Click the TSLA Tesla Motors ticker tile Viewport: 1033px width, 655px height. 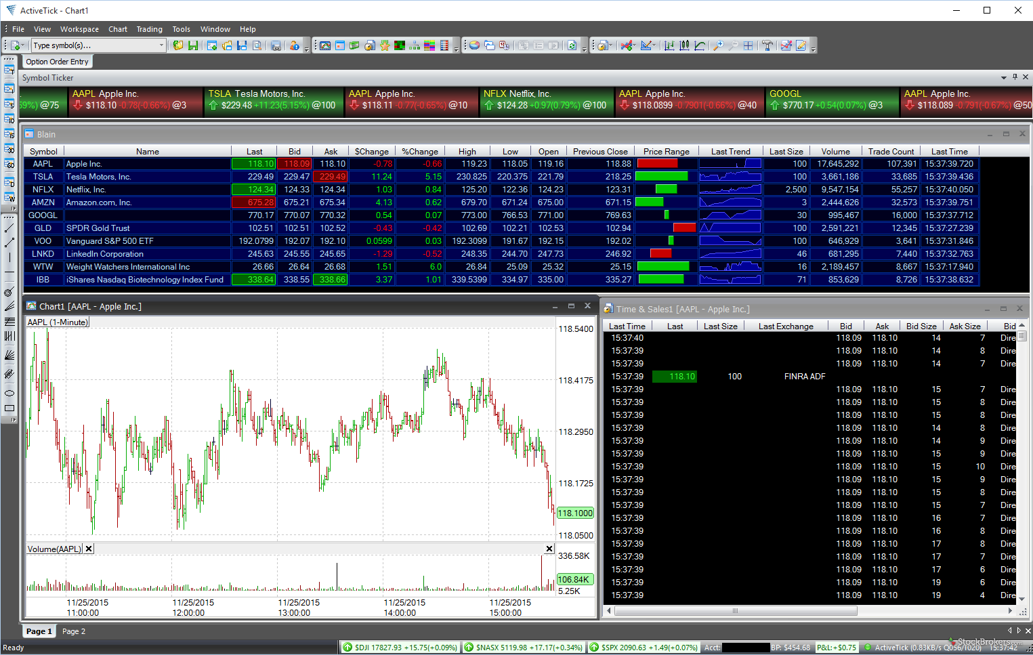pyautogui.click(x=274, y=100)
